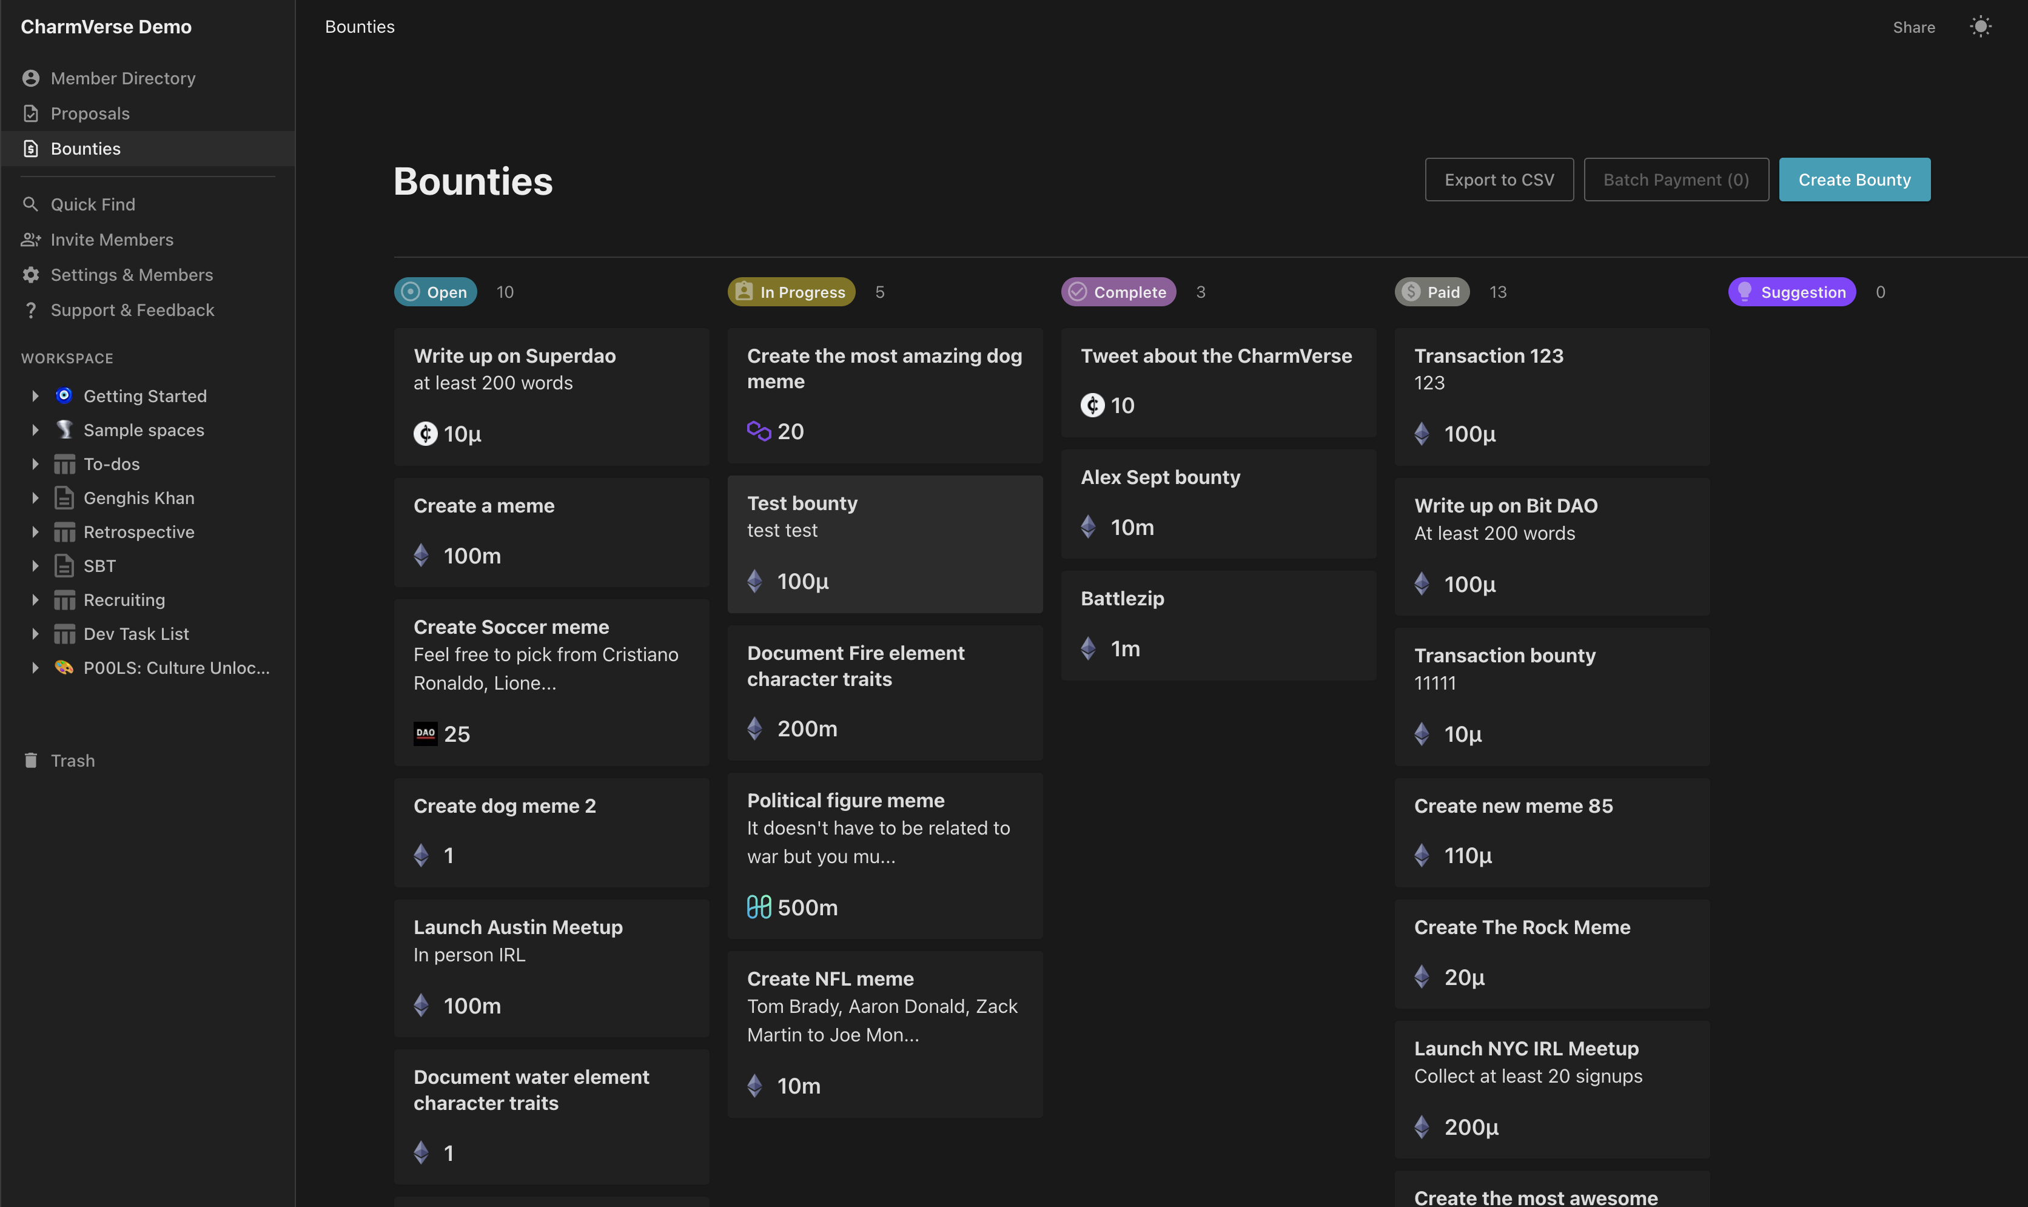Viewport: 2028px width, 1207px height.
Task: Click the Trash bin icon
Action: click(x=31, y=761)
